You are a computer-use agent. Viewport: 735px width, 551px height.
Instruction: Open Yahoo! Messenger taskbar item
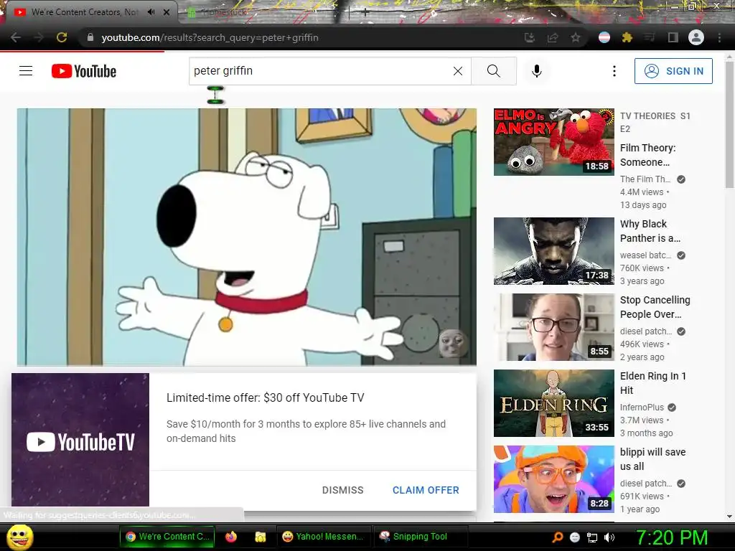[323, 537]
